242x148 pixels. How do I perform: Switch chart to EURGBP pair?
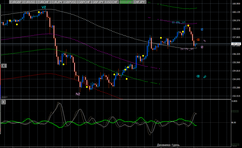coord(16,2)
